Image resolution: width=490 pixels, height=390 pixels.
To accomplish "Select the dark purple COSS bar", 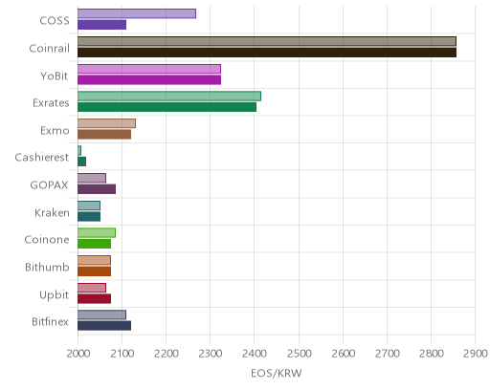I will point(101,25).
